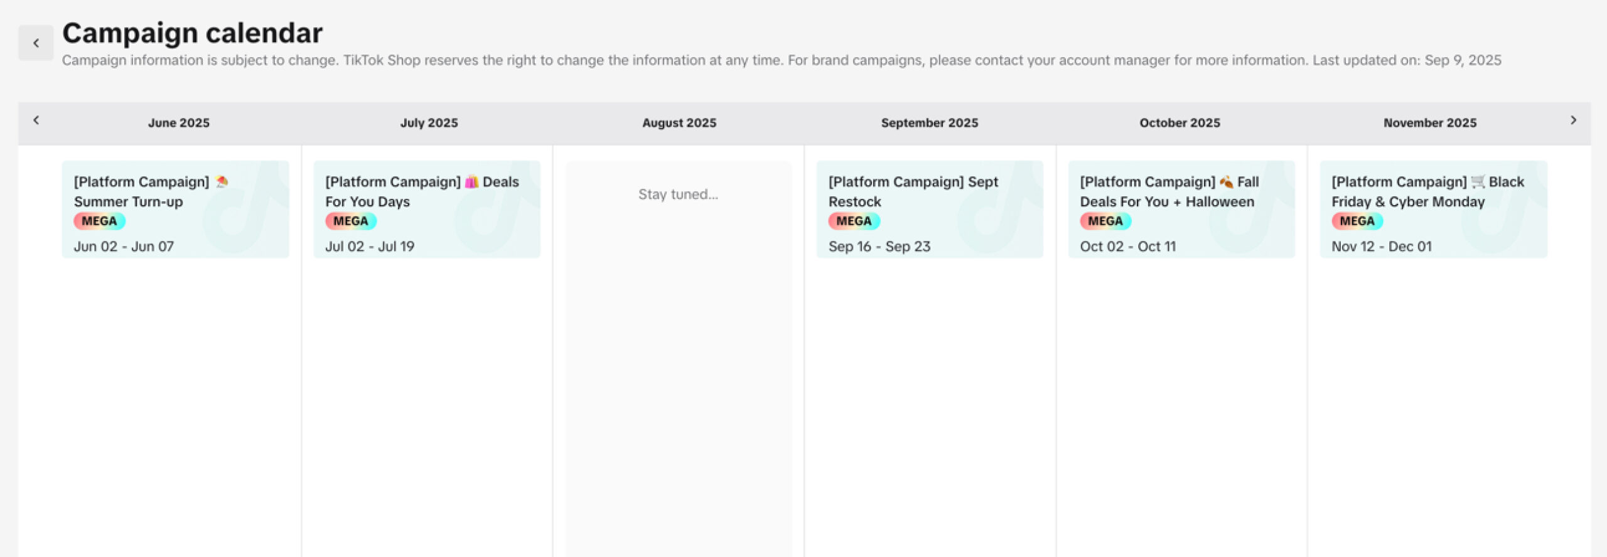
Task: Select the August 2025 column header
Action: [679, 123]
